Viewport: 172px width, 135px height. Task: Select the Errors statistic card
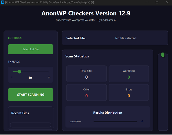coord(129,92)
